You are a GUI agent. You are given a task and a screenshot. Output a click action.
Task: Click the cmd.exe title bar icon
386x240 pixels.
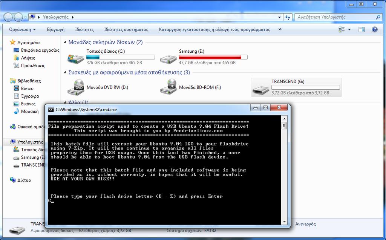[51, 110]
